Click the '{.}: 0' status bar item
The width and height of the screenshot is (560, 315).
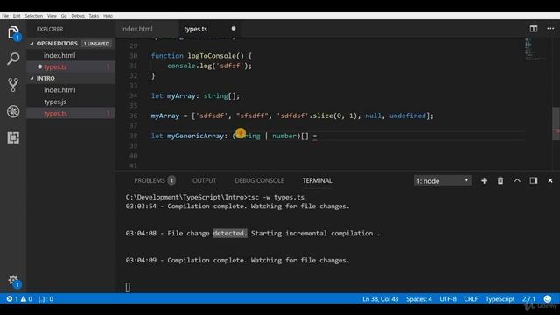[45, 299]
